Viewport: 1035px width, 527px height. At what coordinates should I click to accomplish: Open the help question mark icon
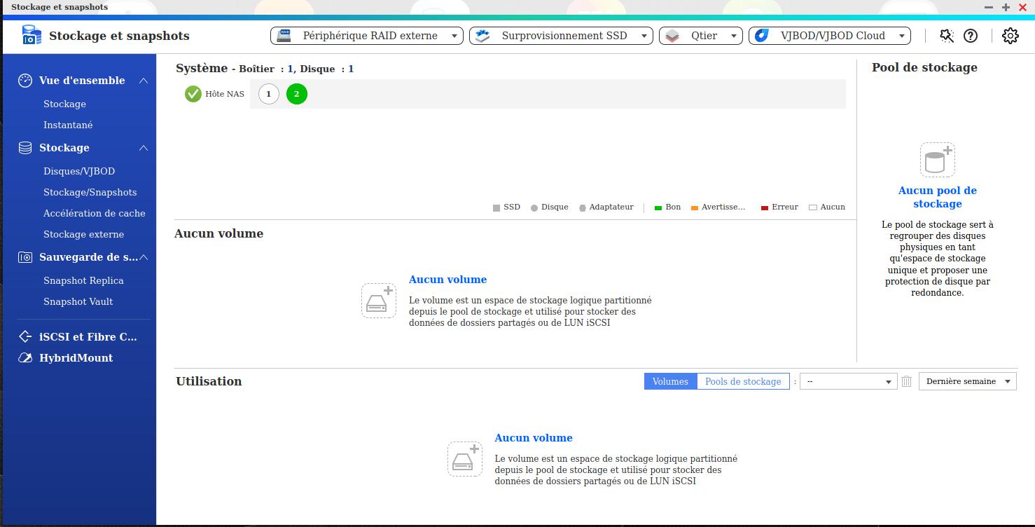click(x=971, y=36)
